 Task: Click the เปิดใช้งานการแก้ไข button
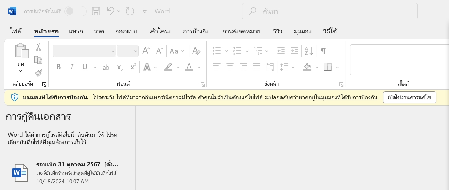point(410,98)
